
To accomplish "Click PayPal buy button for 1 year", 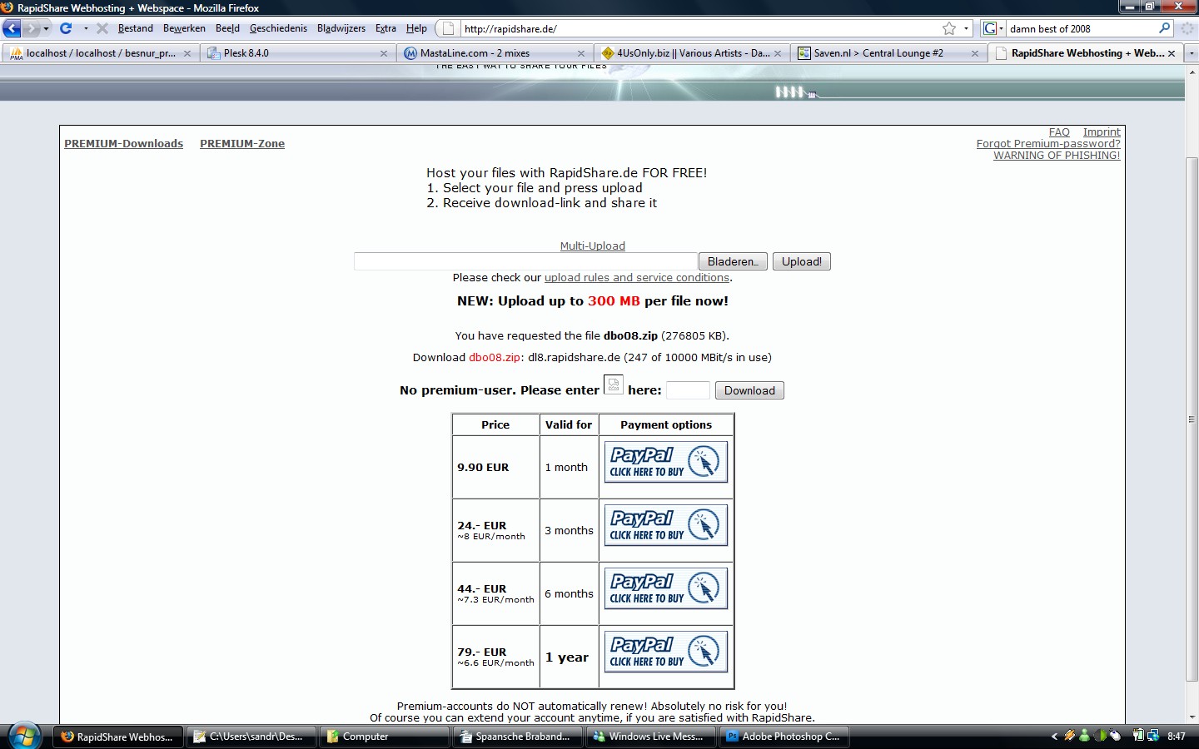I will [x=665, y=652].
